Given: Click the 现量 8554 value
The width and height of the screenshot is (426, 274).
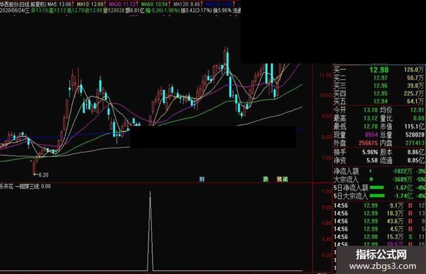Looking at the screenshot, I should click(371, 135).
